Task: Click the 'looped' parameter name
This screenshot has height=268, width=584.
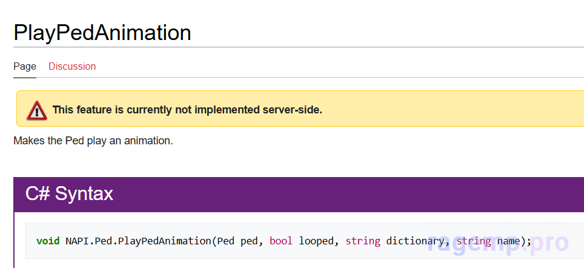Action: [316, 241]
